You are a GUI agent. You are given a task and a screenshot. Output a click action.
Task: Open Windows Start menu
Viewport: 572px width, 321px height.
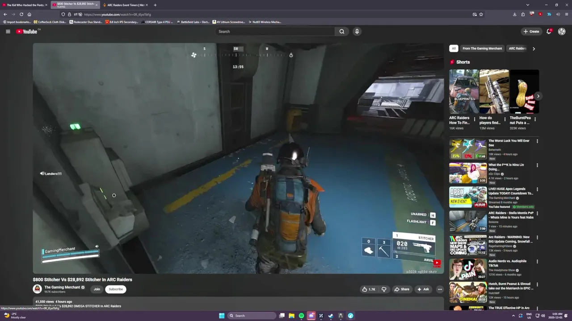coord(222,316)
